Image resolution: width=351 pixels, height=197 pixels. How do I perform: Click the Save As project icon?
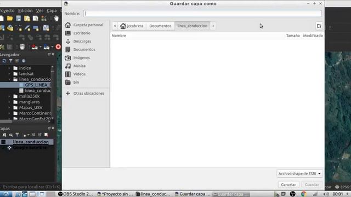pos(27,18)
